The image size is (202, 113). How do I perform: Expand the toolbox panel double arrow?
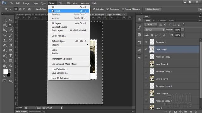click(x=2, y=14)
